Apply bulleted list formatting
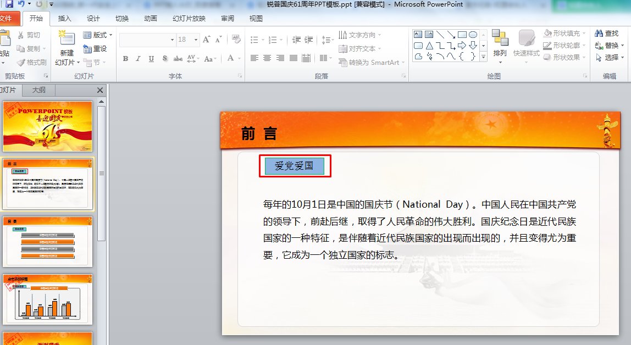This screenshot has height=345, width=631. click(255, 40)
